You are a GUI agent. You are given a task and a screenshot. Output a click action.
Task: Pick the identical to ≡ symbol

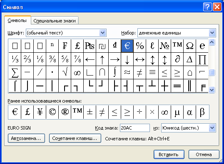(152, 73)
